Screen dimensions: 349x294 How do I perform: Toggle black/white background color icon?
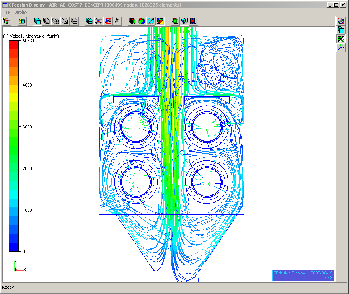340,39
